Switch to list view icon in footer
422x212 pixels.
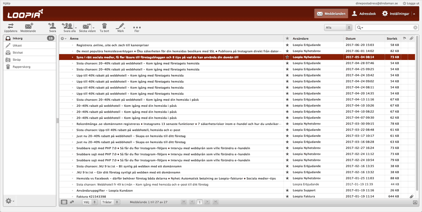(x=64, y=202)
